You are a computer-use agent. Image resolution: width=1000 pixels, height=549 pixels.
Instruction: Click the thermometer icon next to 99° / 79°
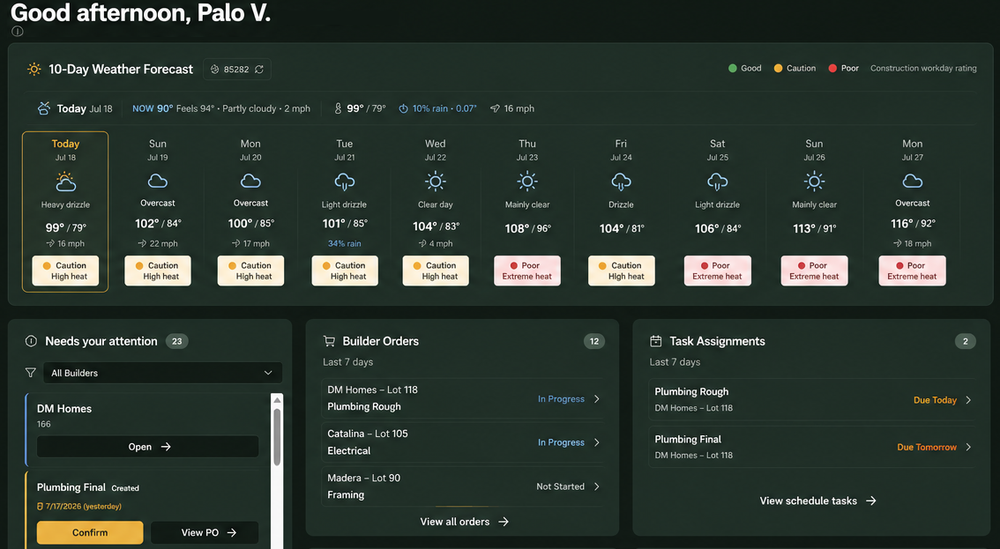tap(338, 108)
